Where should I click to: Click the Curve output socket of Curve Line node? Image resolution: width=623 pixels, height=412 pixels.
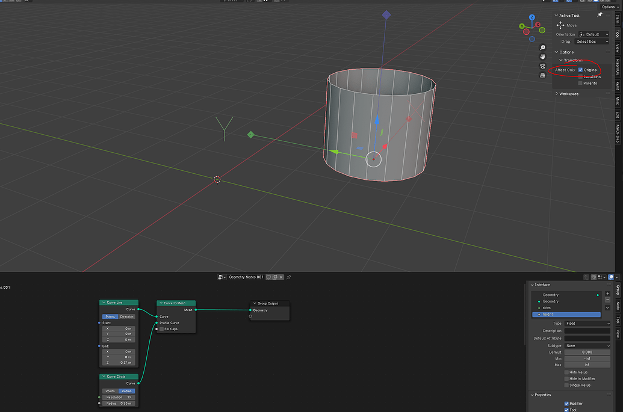pos(138,309)
